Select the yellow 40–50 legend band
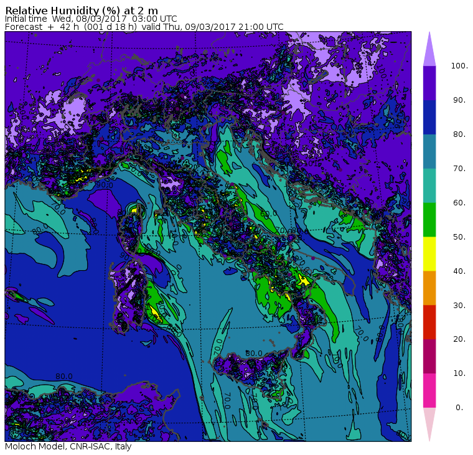 429,254
